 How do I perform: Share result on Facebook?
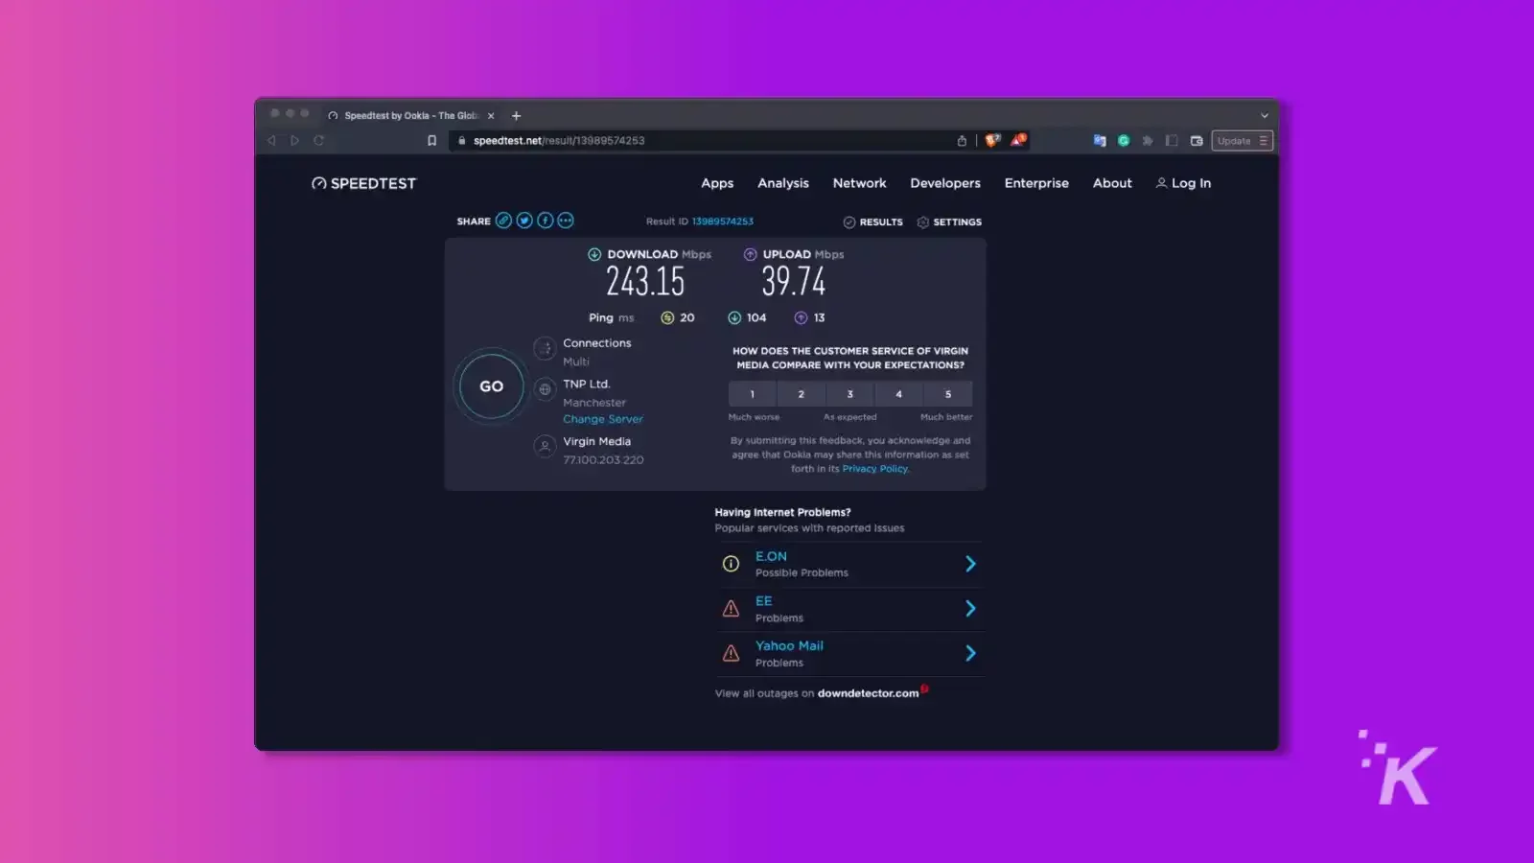pos(545,221)
